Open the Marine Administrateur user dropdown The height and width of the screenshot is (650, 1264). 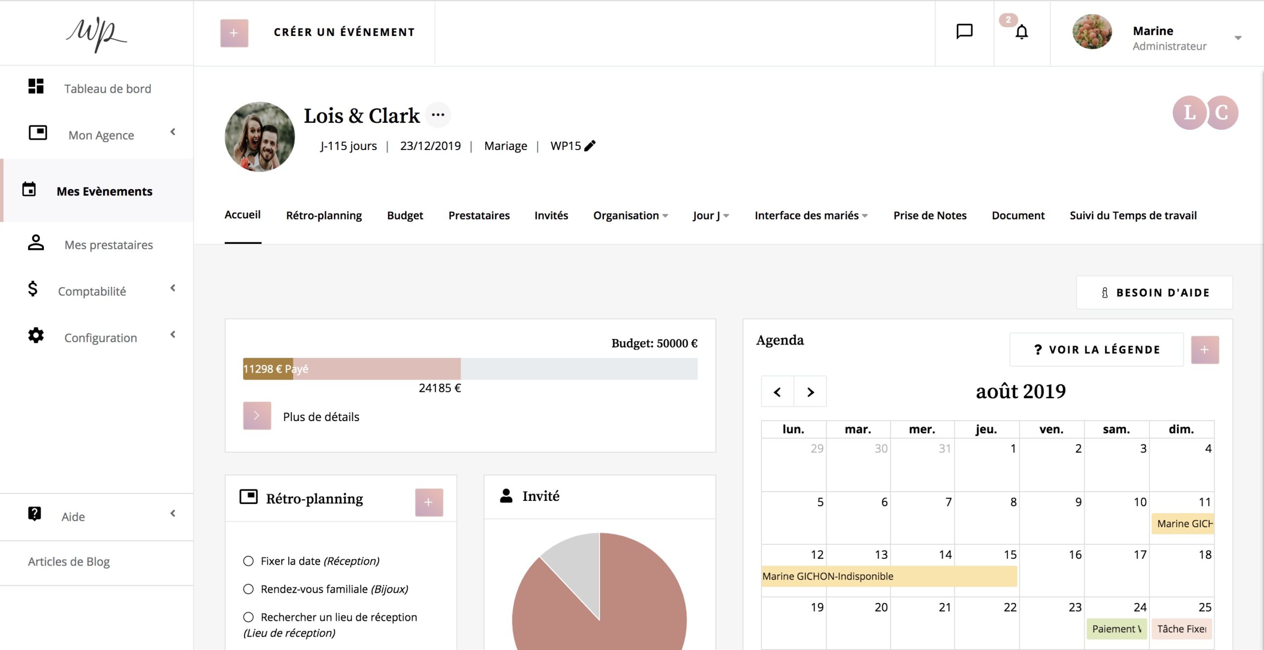1237,38
